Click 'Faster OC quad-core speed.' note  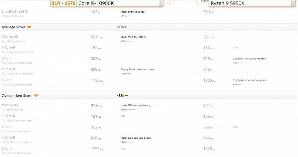coord(136,138)
